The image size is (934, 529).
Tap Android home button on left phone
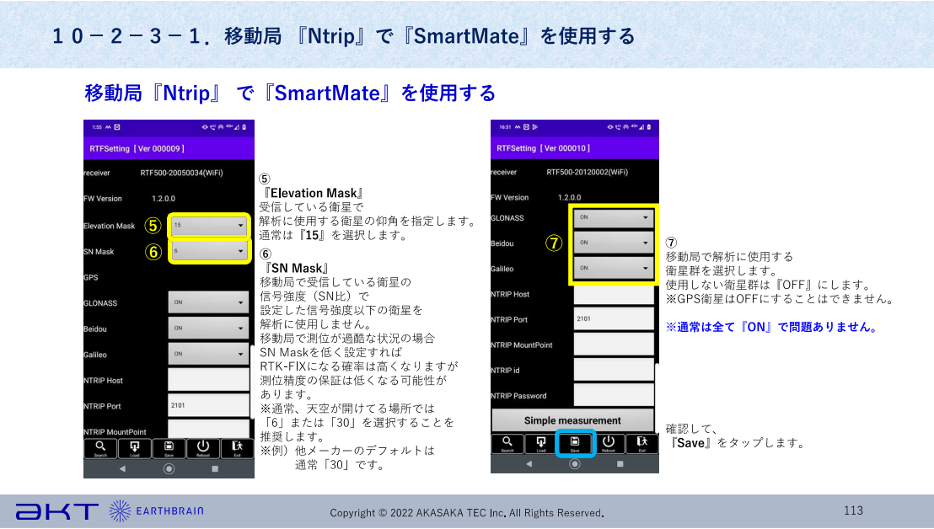(x=169, y=469)
